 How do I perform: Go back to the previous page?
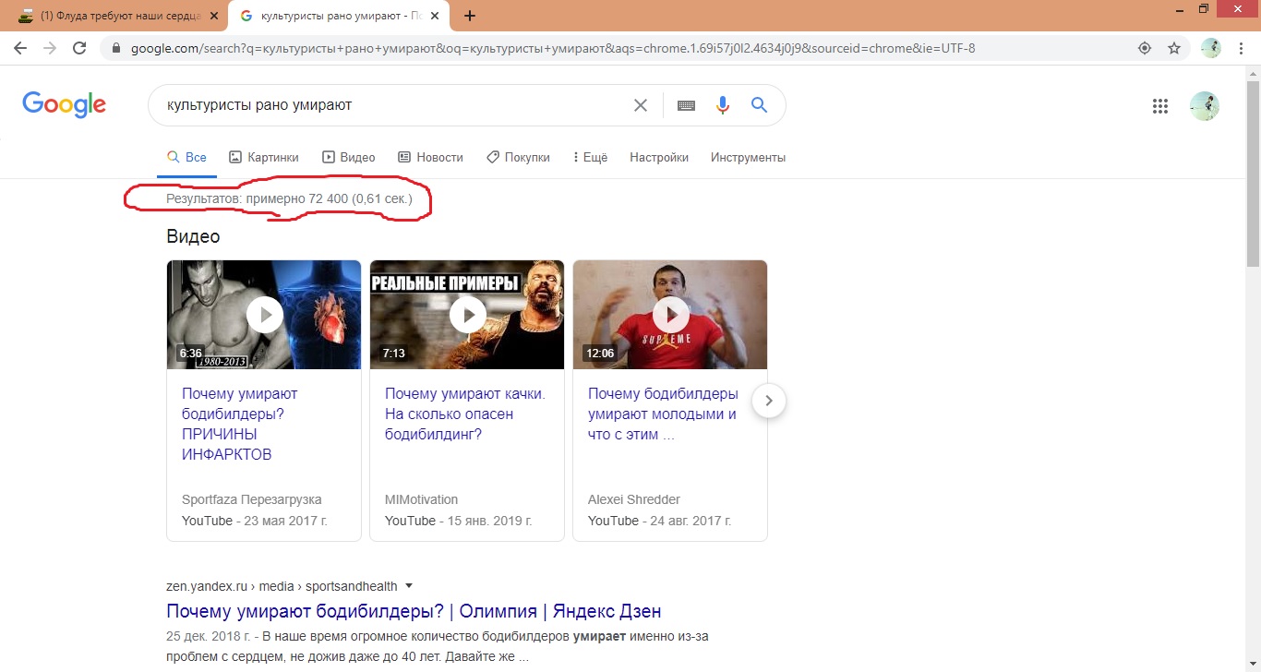click(20, 48)
